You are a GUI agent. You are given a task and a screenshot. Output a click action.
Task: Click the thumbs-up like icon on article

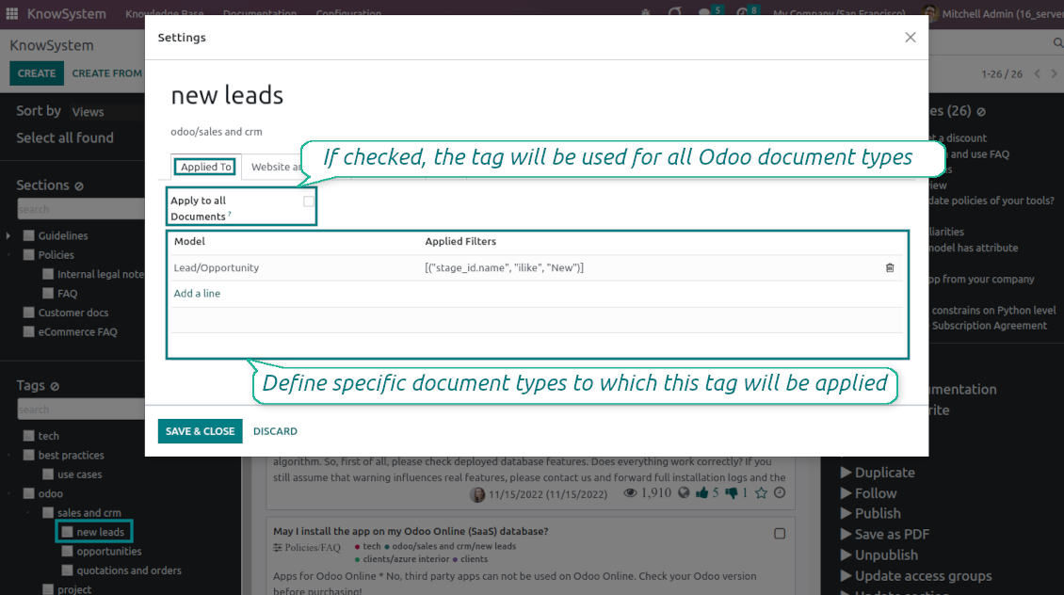click(x=701, y=493)
